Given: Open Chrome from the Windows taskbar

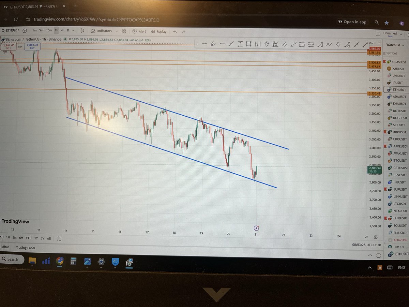Looking at the screenshot, I should (60, 261).
